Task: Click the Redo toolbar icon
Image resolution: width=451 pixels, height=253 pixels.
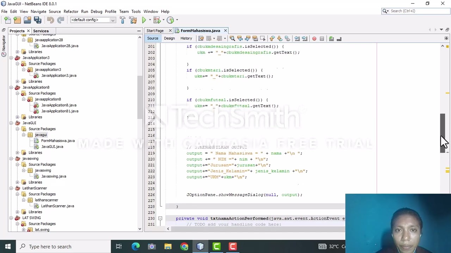Action: pos(61,20)
